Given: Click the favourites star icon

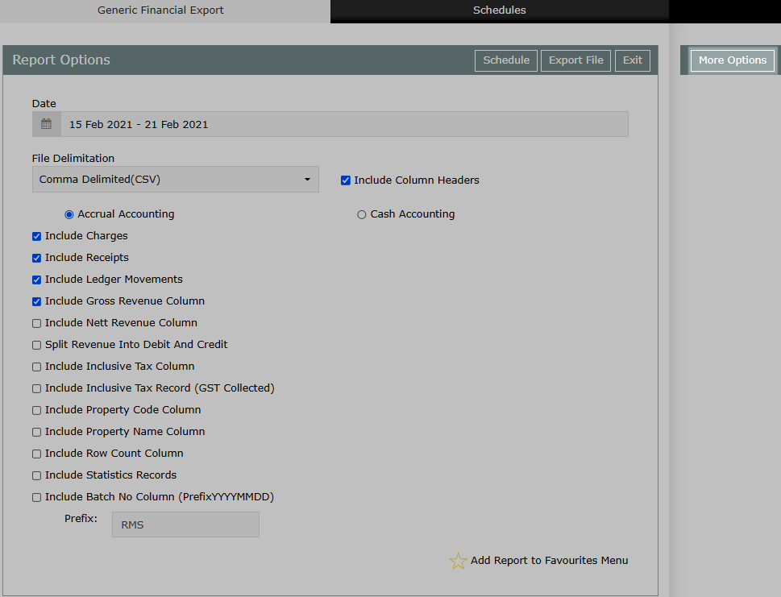Looking at the screenshot, I should coord(458,561).
